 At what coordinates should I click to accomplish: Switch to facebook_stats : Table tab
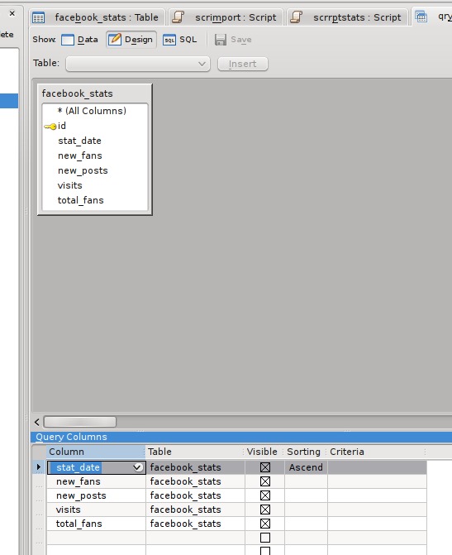point(97,17)
